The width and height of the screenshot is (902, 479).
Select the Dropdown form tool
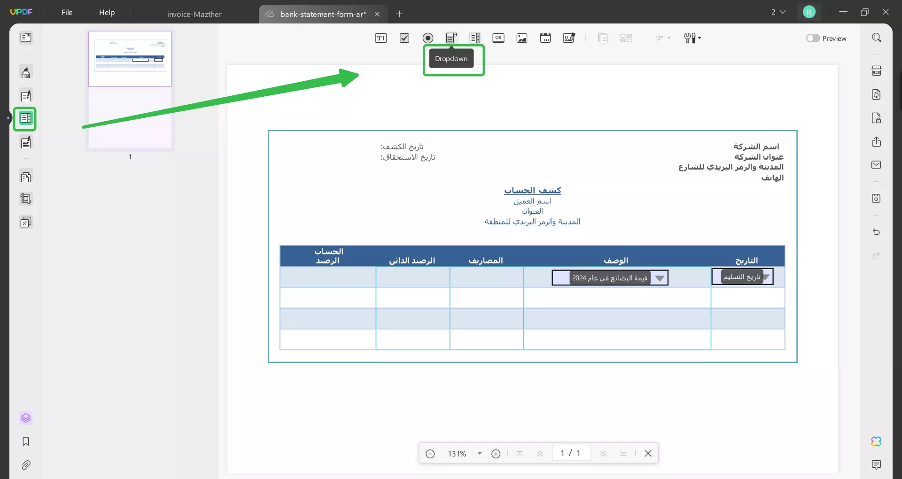pyautogui.click(x=451, y=38)
